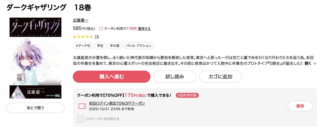
Task: Click the large coupon icon in the coupon box
Action: click(x=82, y=106)
